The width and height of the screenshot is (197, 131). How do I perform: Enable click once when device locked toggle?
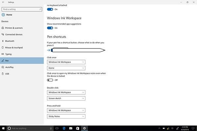(x=50, y=80)
